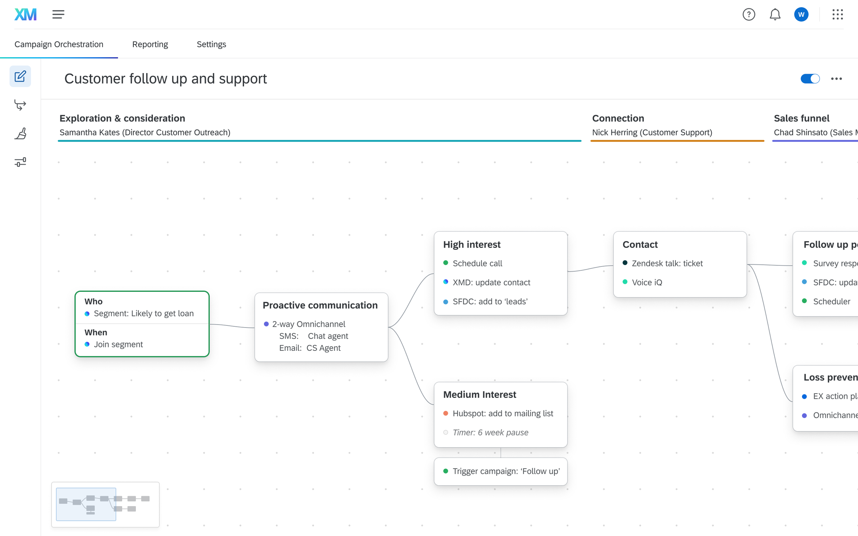
Task: Open the three-dot more options menu
Action: [836, 79]
